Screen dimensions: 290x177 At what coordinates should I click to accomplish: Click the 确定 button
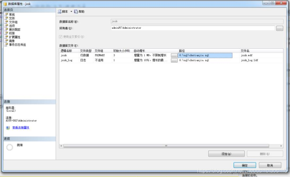tap(245, 165)
